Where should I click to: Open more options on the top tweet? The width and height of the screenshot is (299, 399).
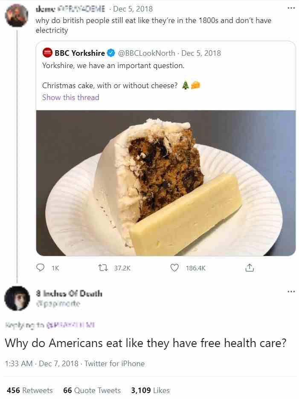pos(291,8)
